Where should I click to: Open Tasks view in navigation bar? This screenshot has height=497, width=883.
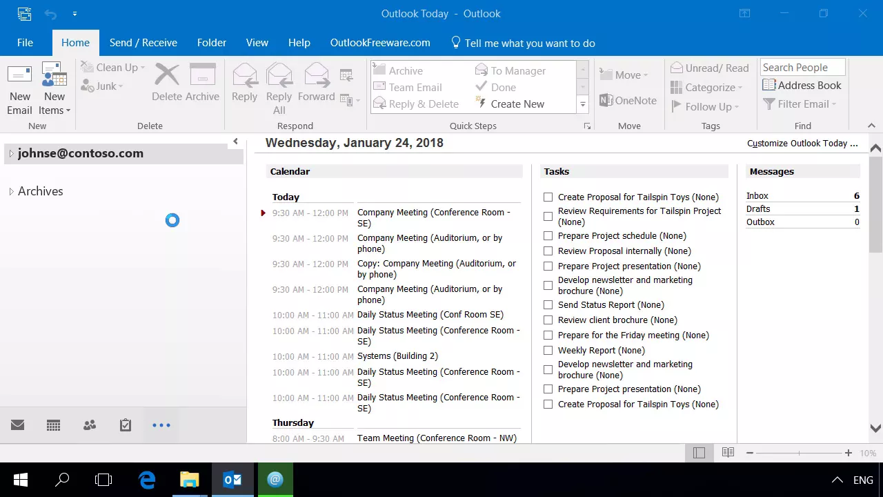126,425
